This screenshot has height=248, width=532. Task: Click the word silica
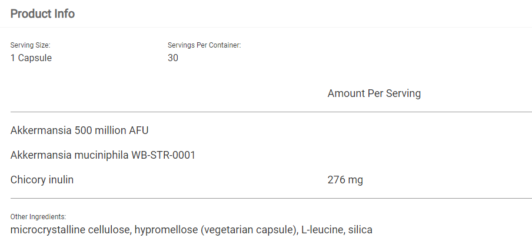pos(360,230)
